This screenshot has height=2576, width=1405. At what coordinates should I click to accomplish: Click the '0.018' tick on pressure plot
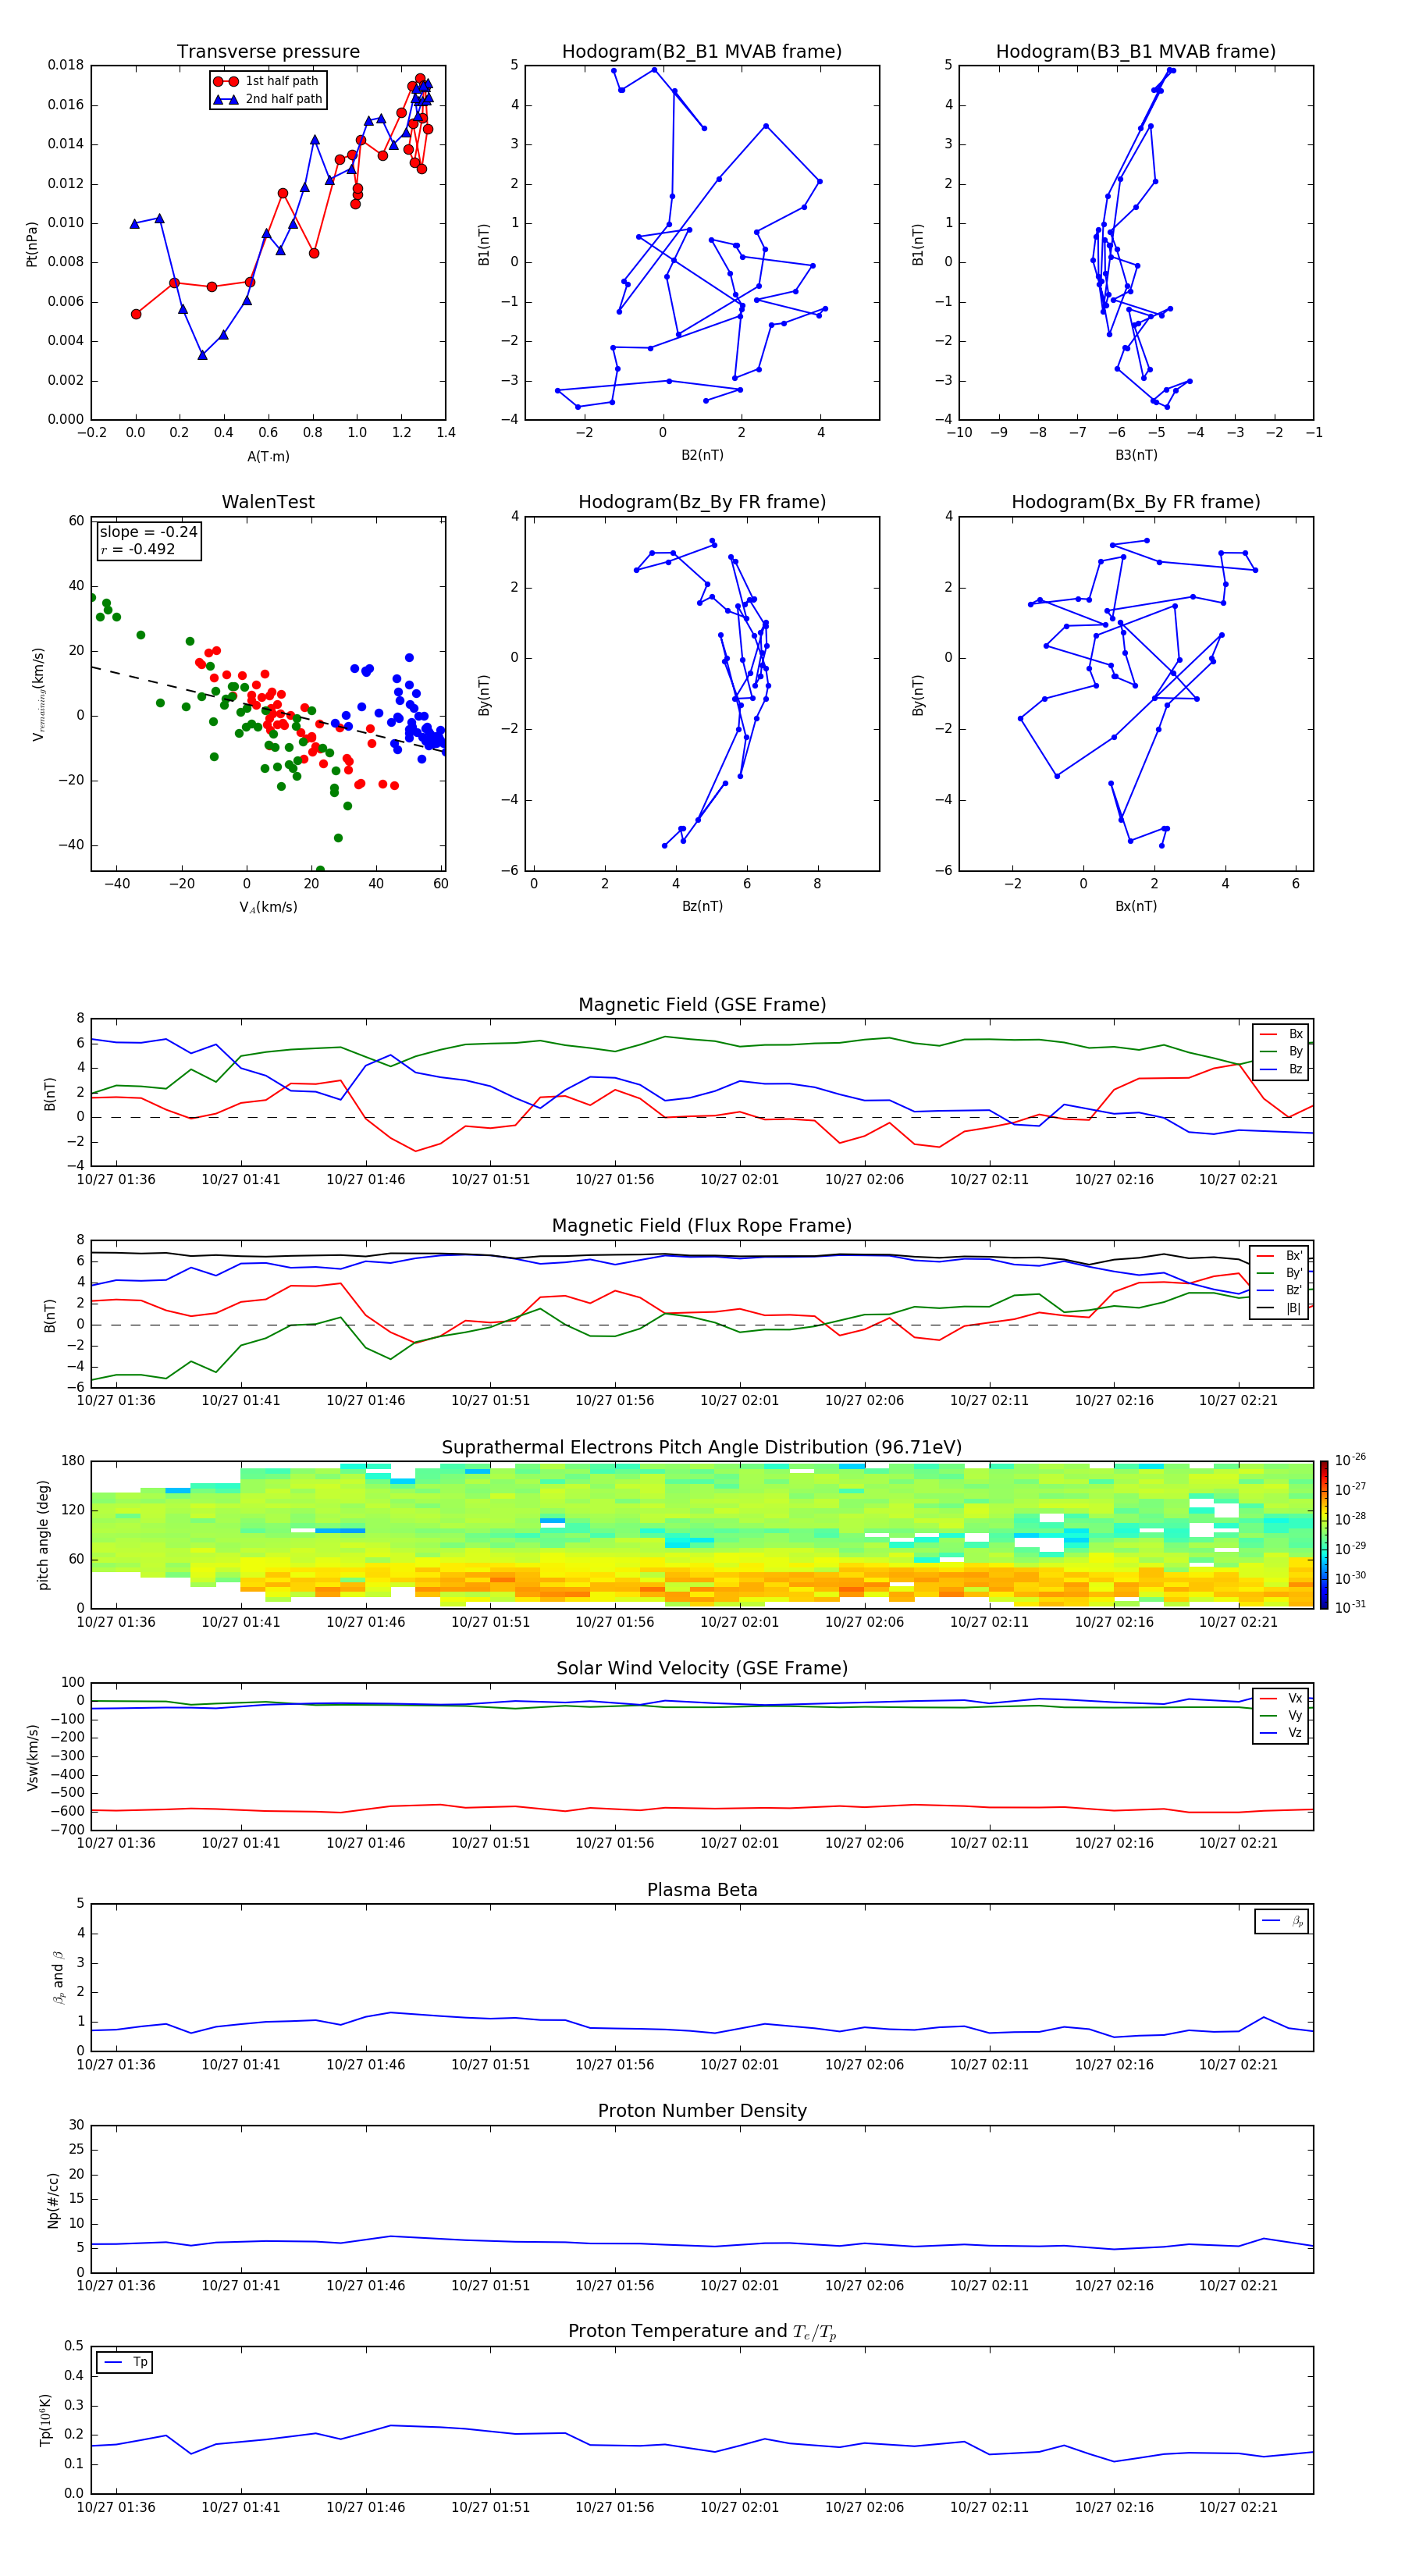click(x=66, y=65)
